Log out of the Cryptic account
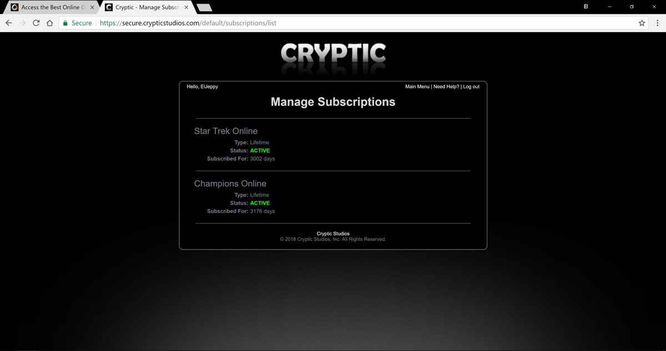This screenshot has height=351, width=666. (x=471, y=87)
